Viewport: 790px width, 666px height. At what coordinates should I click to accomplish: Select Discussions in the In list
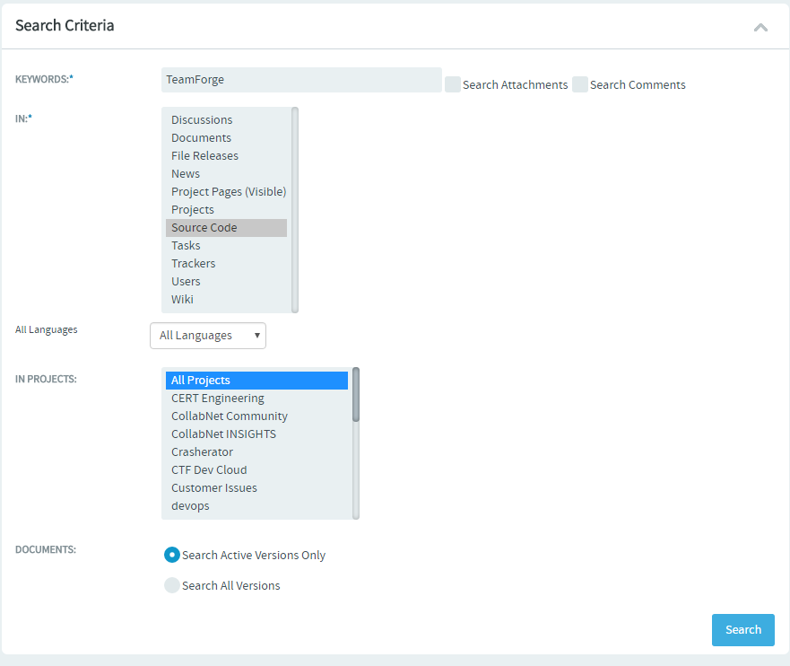[x=226, y=120]
